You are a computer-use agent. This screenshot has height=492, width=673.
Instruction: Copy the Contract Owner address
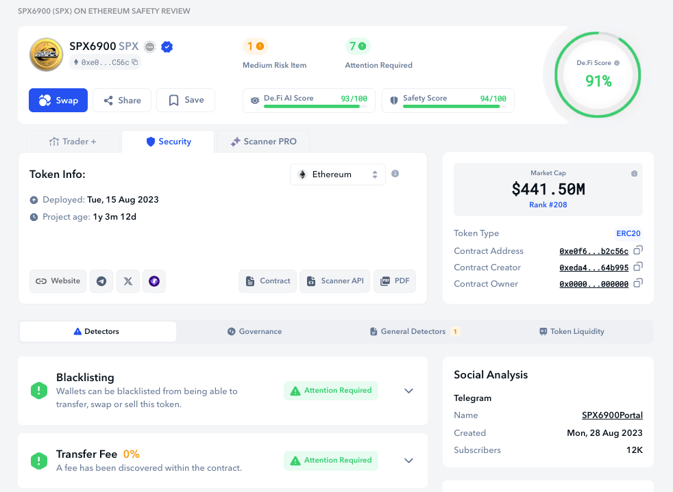638,283
